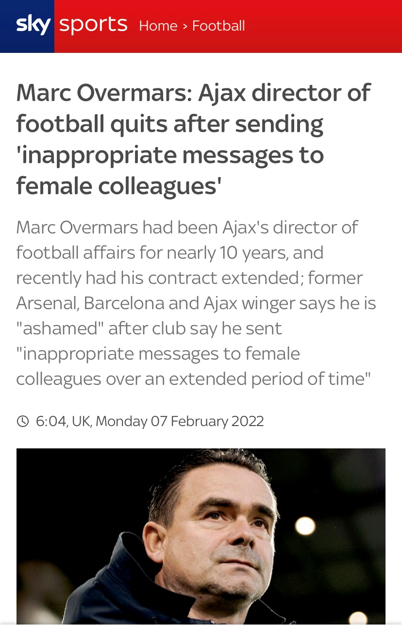Click the 'sports' wordmark in header

point(93,24)
